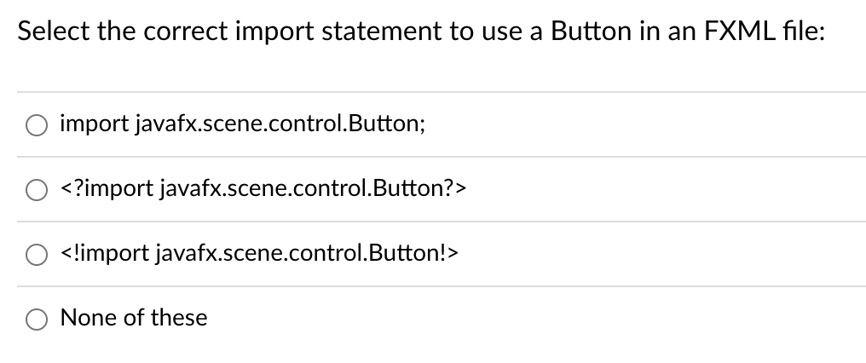Image resolution: width=866 pixels, height=363 pixels.
Task: Click the 'Button?>' ending of the second option
Action: (x=419, y=189)
